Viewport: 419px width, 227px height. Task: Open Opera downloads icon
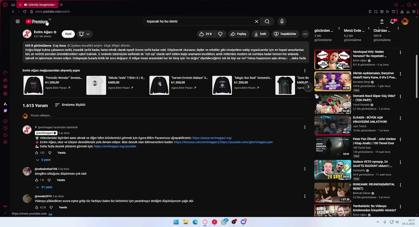[x=408, y=12]
